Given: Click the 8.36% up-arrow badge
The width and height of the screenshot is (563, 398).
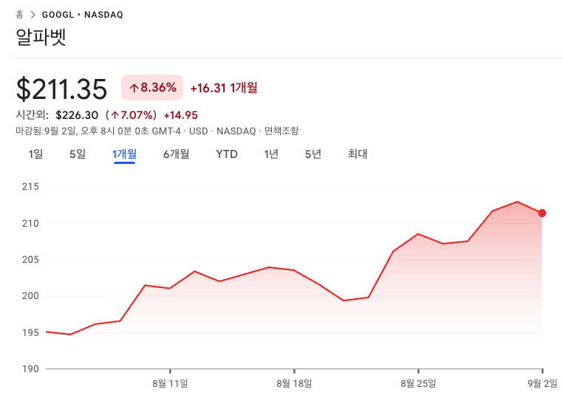Looking at the screenshot, I should (152, 88).
